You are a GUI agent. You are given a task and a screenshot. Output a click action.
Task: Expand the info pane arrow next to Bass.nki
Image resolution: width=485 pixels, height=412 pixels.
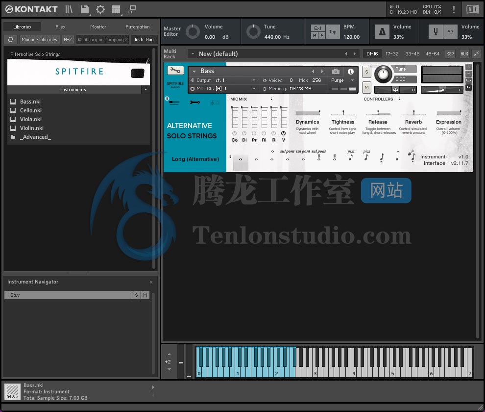153,387
